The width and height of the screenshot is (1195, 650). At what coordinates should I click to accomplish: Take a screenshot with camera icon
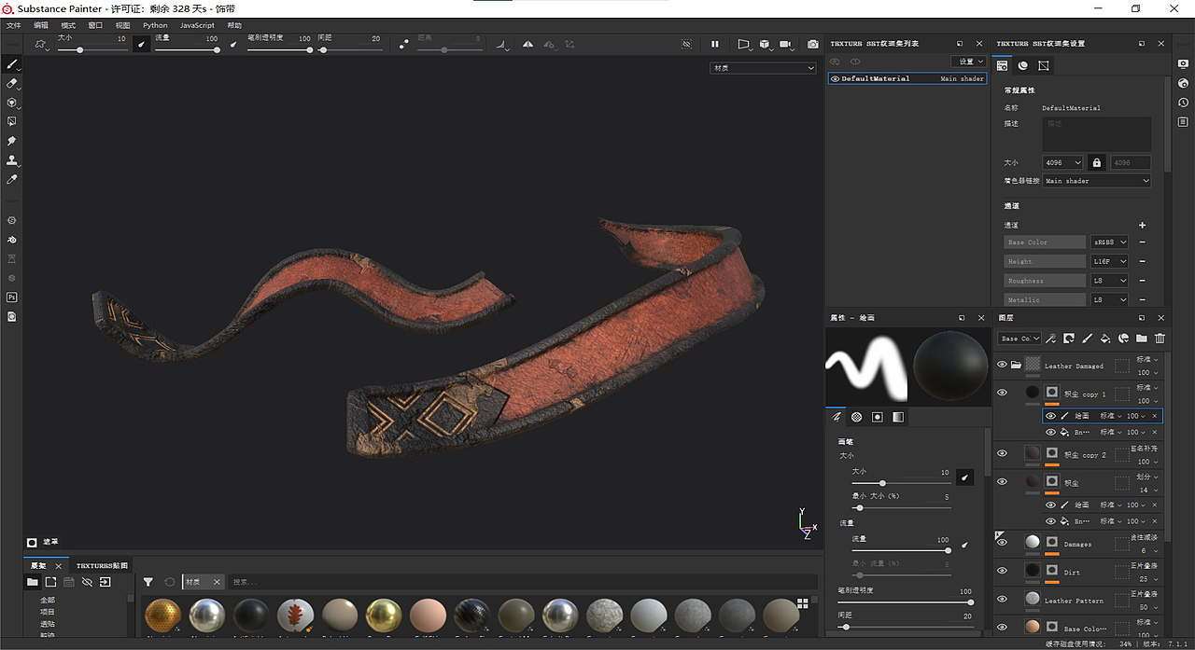click(x=812, y=44)
